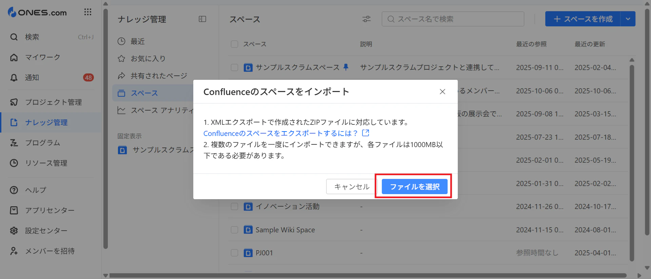The height and width of the screenshot is (279, 651).
Task: Click the ヘルプ question mark icon
Action: click(14, 190)
